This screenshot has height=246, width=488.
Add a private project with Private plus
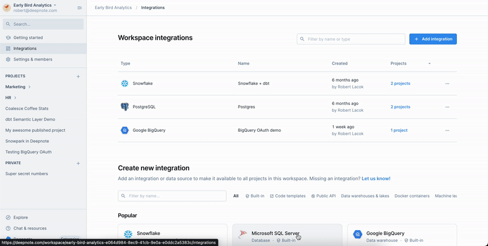78,163
